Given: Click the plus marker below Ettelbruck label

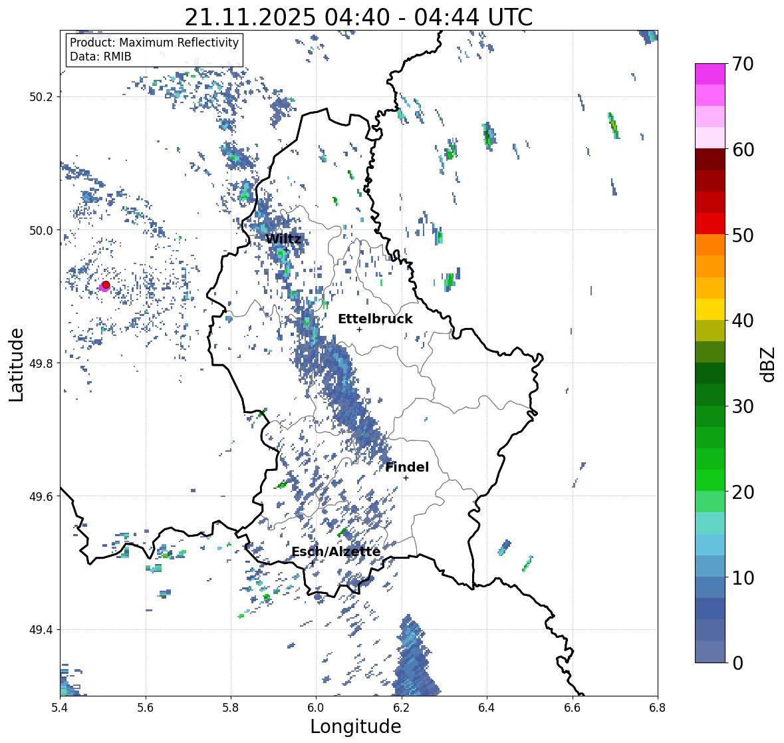Looking at the screenshot, I should [359, 329].
